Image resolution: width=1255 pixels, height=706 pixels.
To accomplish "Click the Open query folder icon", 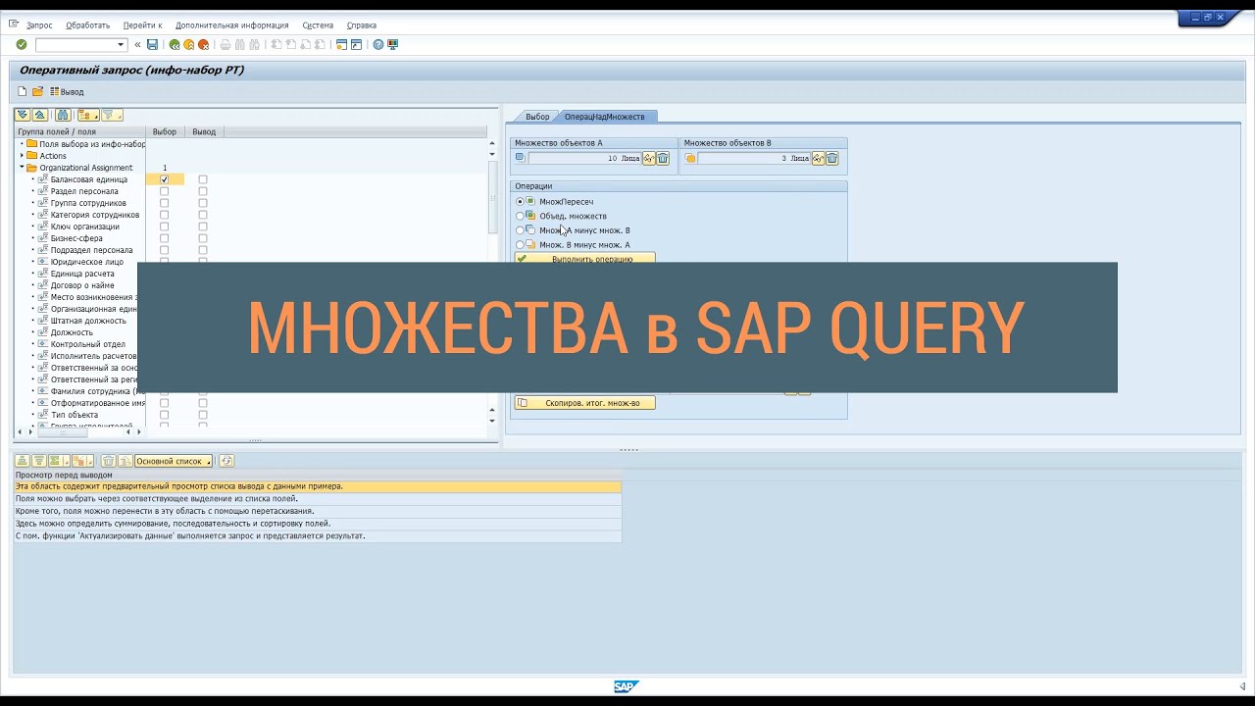I will 38,91.
